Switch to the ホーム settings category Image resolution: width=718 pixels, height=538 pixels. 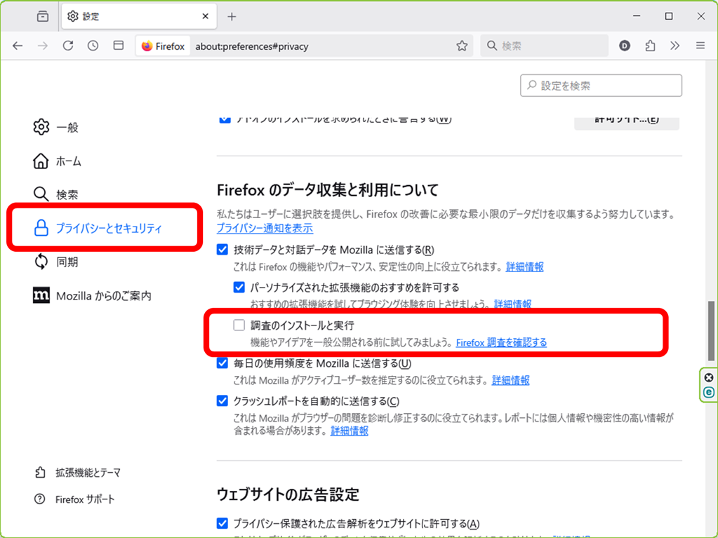click(58, 161)
